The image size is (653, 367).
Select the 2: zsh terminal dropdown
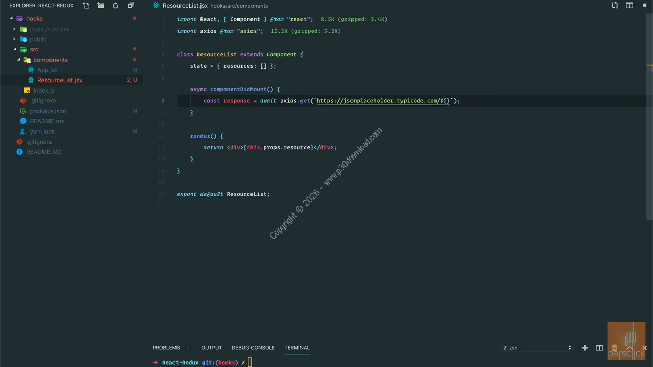pos(537,348)
